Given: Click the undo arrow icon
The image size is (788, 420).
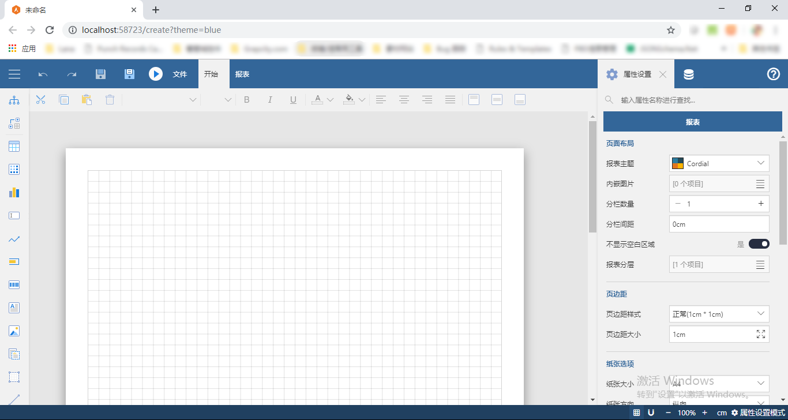Looking at the screenshot, I should tap(43, 74).
